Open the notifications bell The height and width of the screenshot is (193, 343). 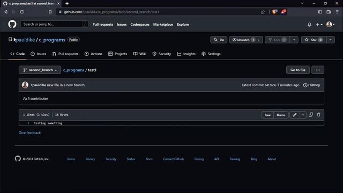[309, 25]
